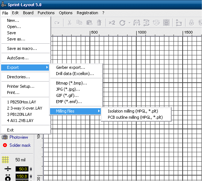
Task: Open the Functions menu
Action: click(46, 13)
